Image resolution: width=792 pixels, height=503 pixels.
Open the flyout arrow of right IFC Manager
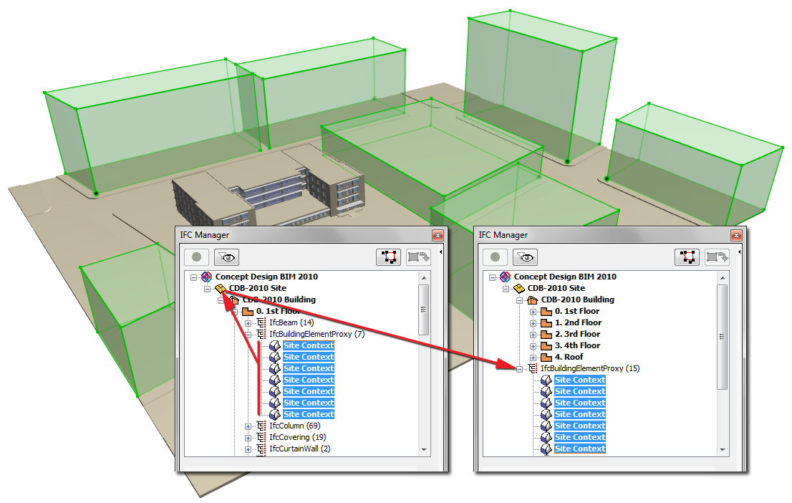(x=739, y=251)
